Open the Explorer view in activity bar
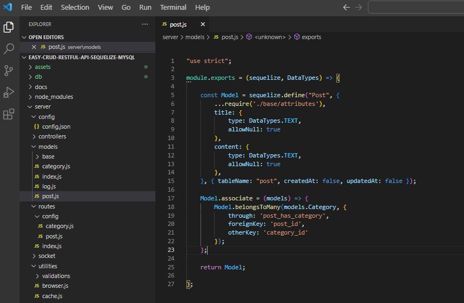Viewport: 464px width, 303px height. 9,27
